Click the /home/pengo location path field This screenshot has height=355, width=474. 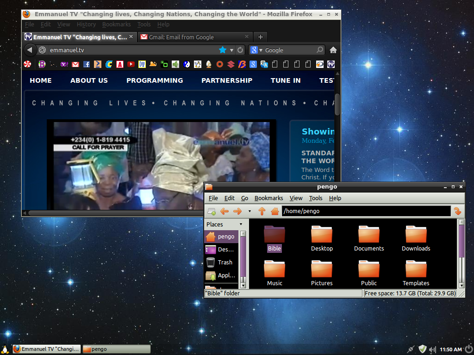coord(366,211)
